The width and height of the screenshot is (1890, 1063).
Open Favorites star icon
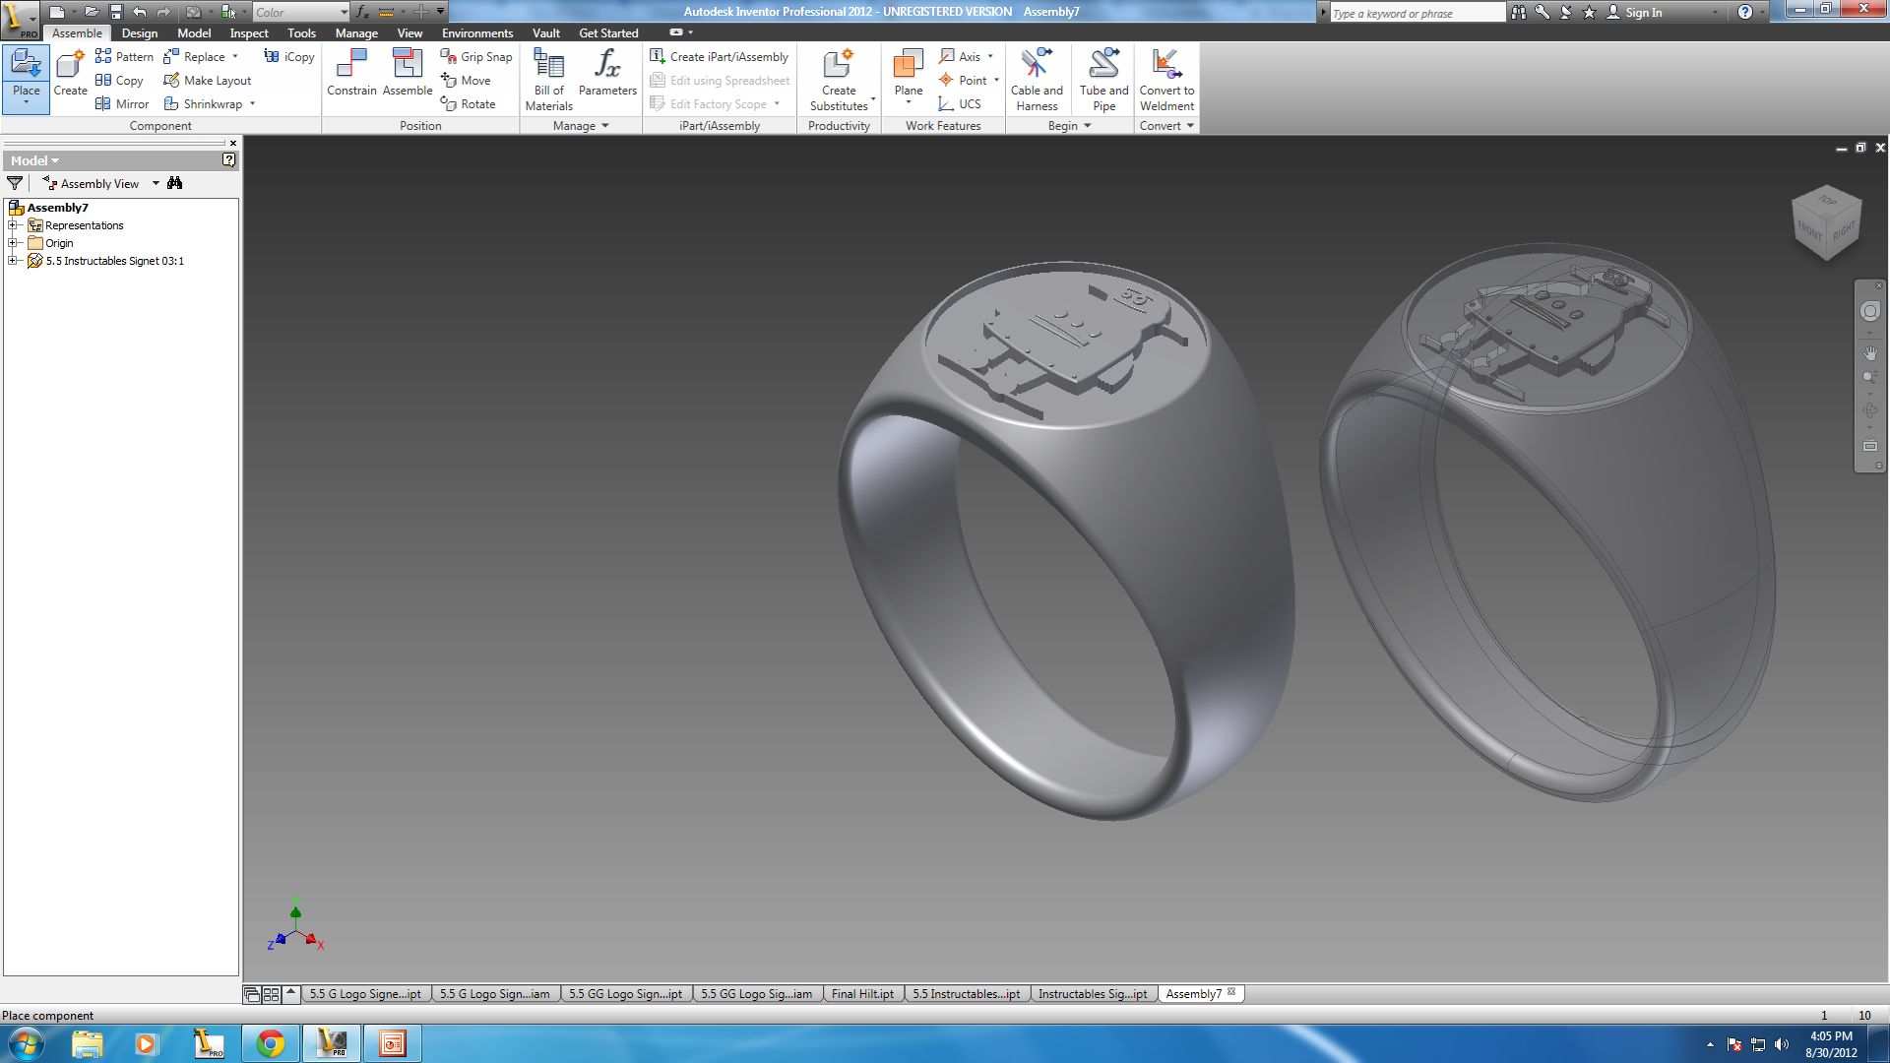point(1589,12)
